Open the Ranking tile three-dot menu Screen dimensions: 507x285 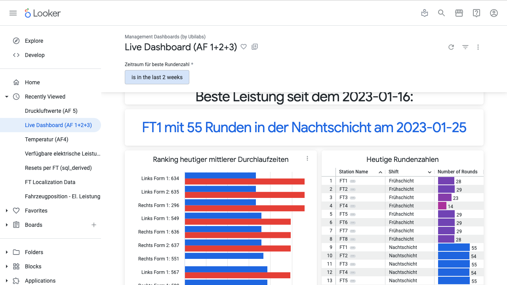(x=307, y=158)
